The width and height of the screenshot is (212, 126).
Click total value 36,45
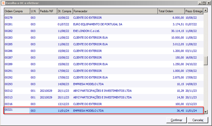(x=180, y=111)
